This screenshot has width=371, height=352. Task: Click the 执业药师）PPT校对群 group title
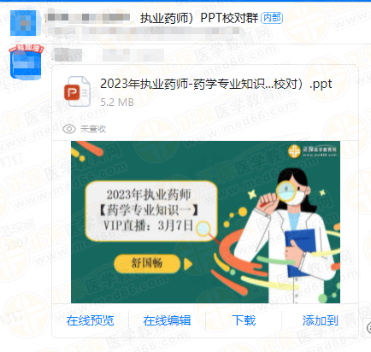pyautogui.click(x=199, y=18)
